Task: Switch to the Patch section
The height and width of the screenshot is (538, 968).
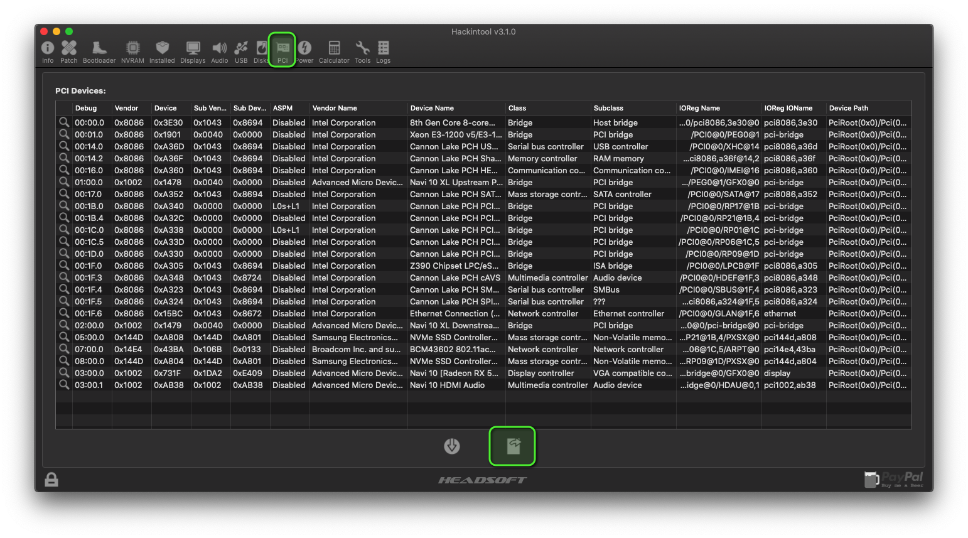Action: [x=69, y=51]
